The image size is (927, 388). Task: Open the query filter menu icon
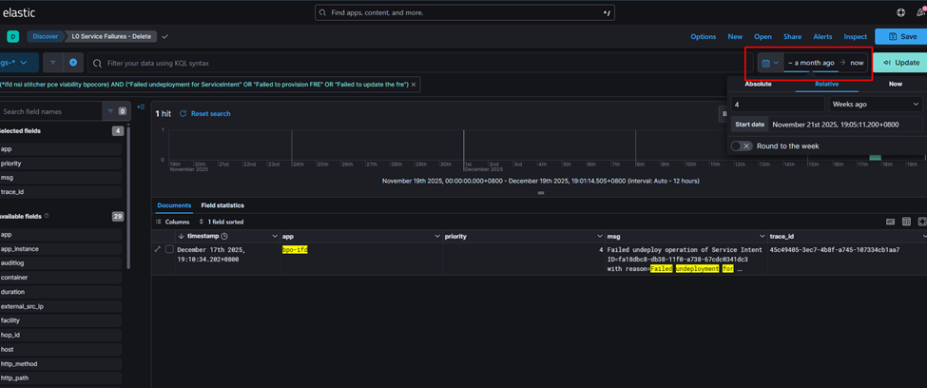[x=52, y=62]
